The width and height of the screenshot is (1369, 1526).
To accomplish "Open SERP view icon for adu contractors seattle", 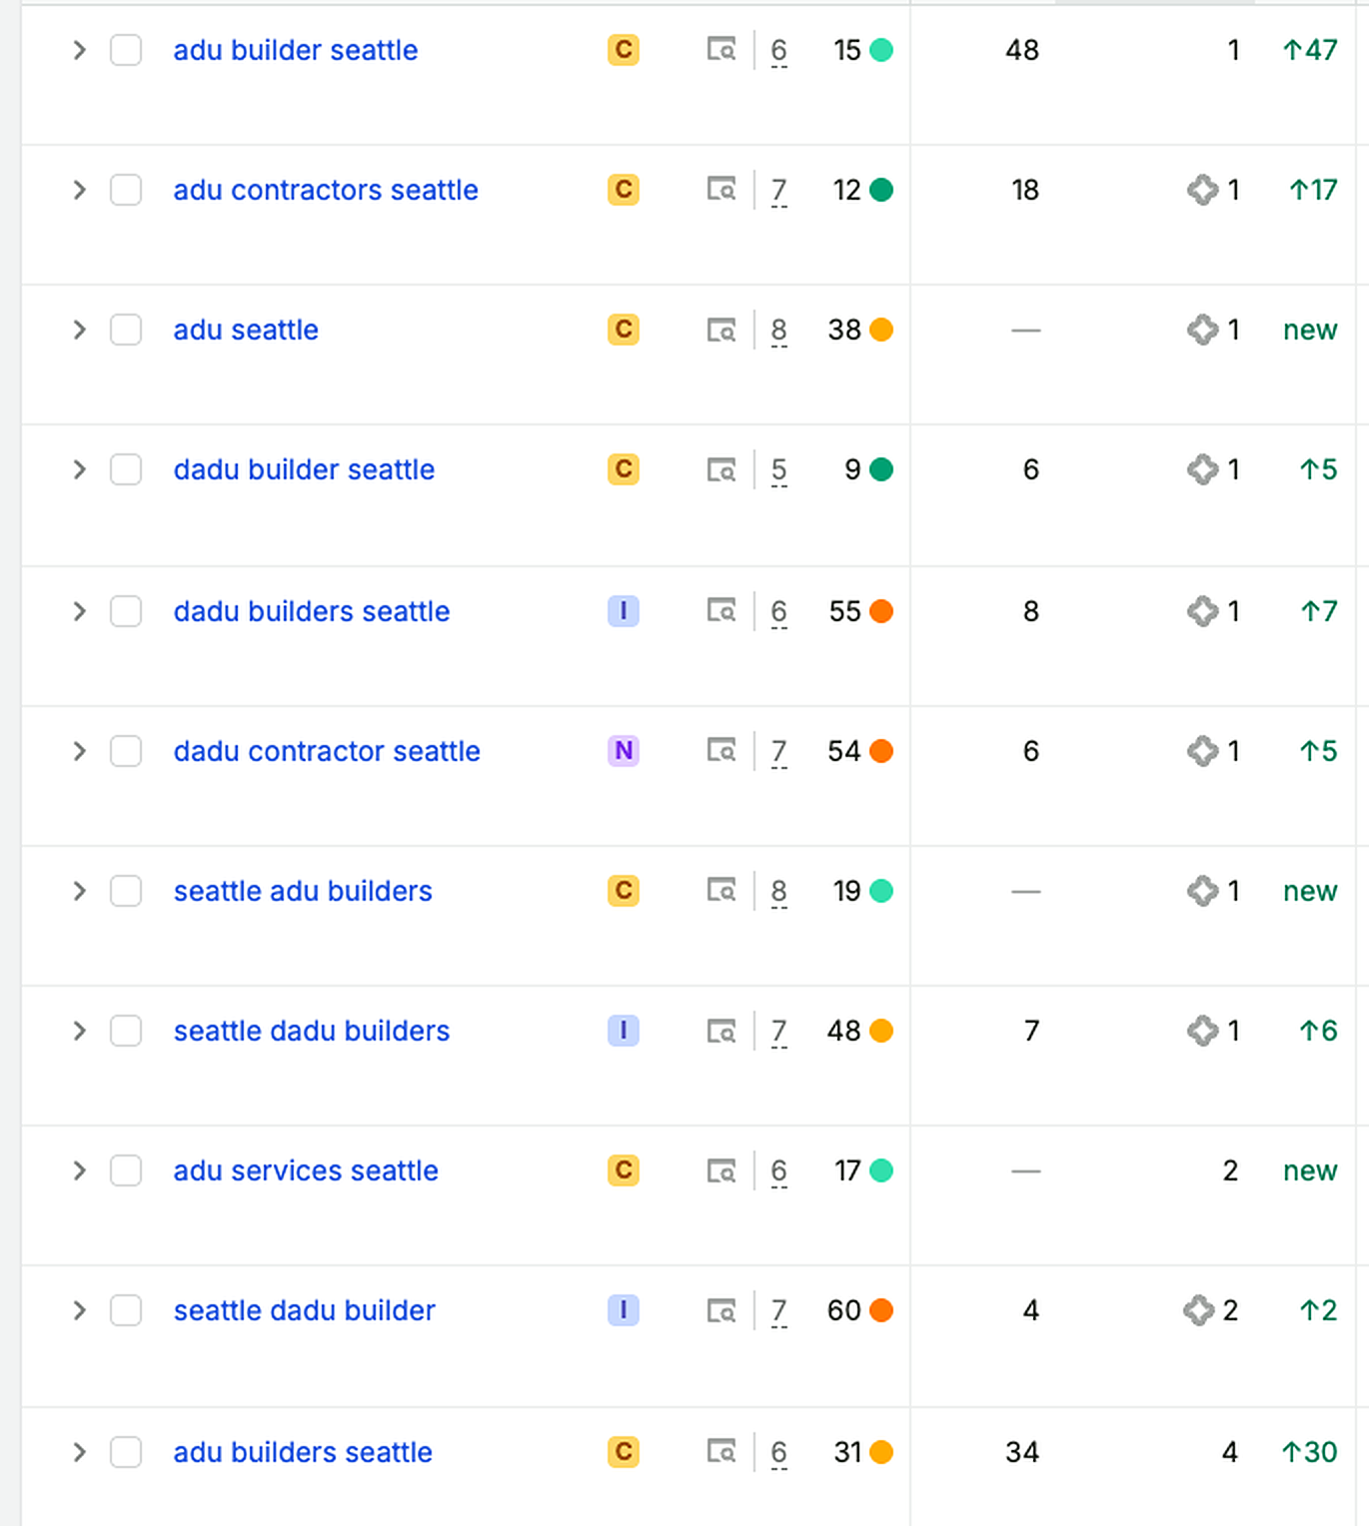I will click(x=721, y=190).
